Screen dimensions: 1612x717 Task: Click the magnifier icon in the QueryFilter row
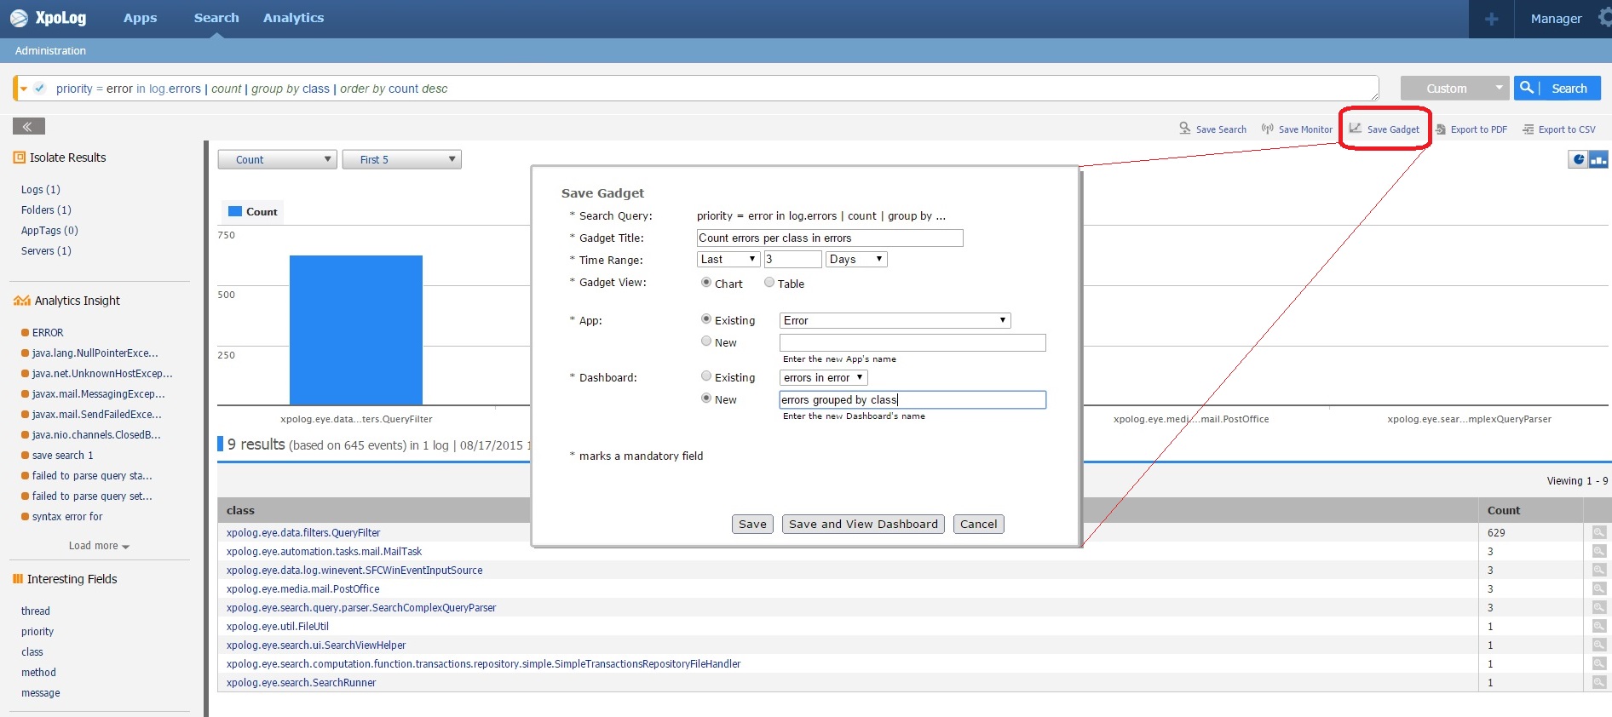pyautogui.click(x=1599, y=532)
